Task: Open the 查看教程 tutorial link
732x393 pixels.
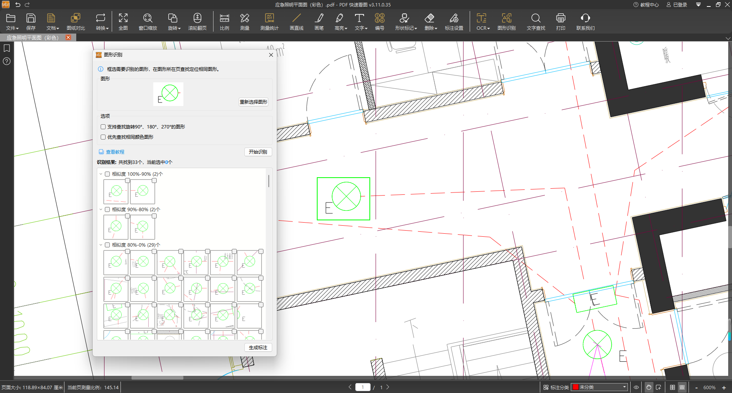Action: click(112, 152)
